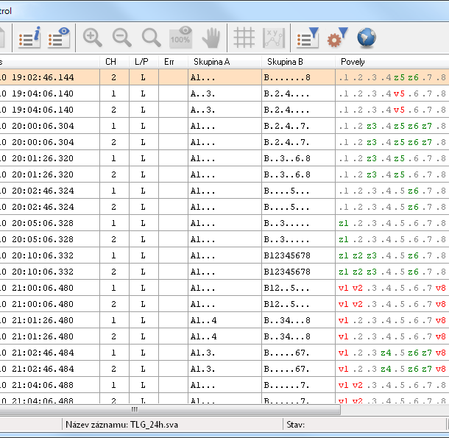Select the 20:01:26.320 row with CH 1

tap(224, 158)
